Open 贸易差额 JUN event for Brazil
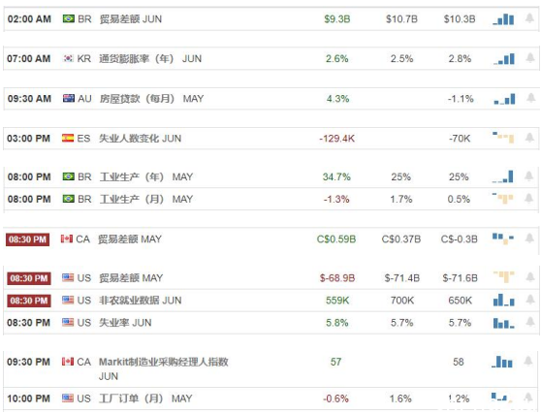The height and width of the screenshot is (414, 541). [131, 19]
